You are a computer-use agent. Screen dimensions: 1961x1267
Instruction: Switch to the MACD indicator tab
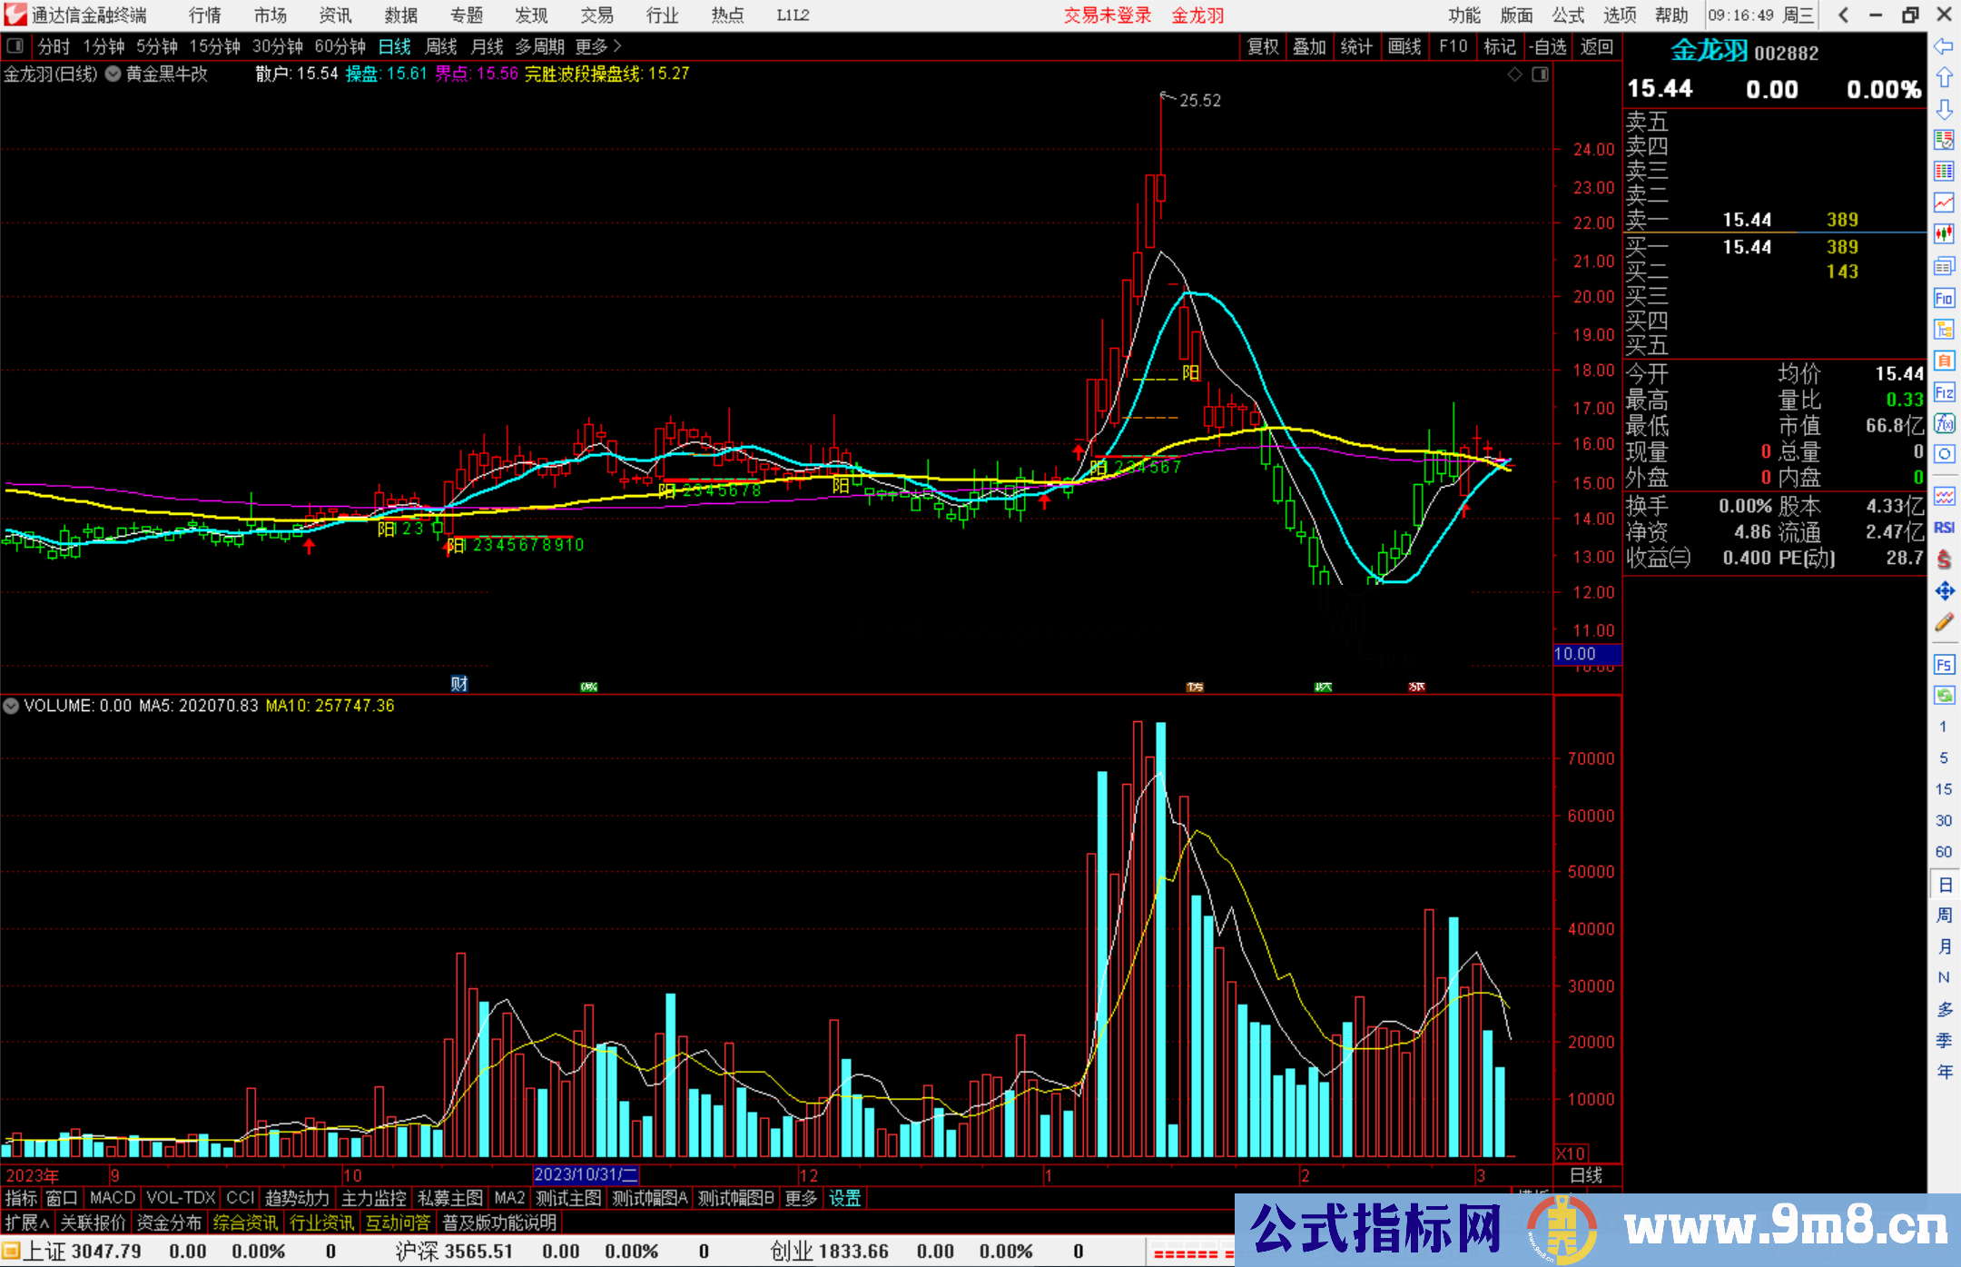(113, 1198)
